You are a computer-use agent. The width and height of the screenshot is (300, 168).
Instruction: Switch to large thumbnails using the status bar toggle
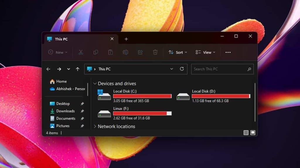(253, 133)
